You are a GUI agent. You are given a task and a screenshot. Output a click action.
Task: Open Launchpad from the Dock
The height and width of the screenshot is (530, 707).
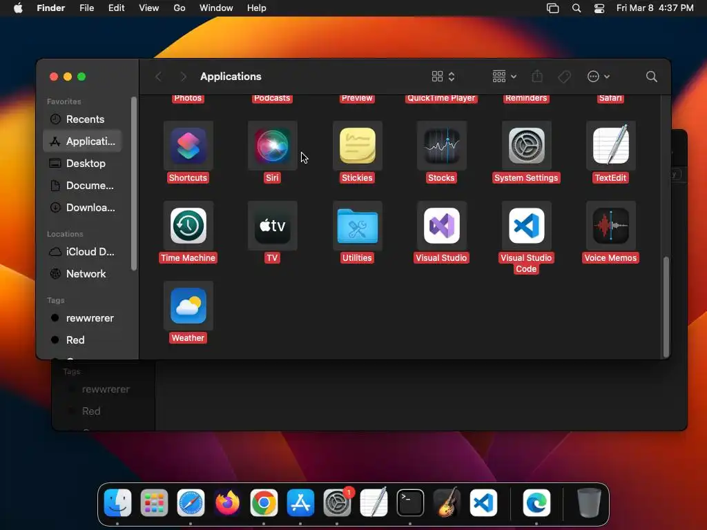tap(154, 502)
